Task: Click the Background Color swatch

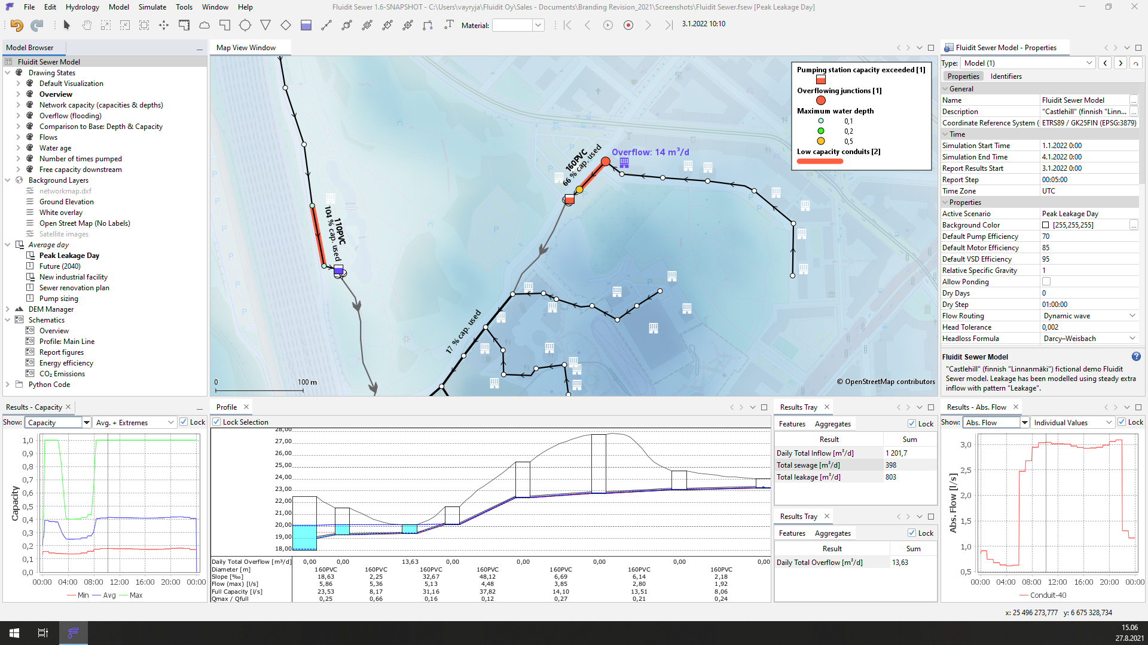Action: [x=1044, y=225]
